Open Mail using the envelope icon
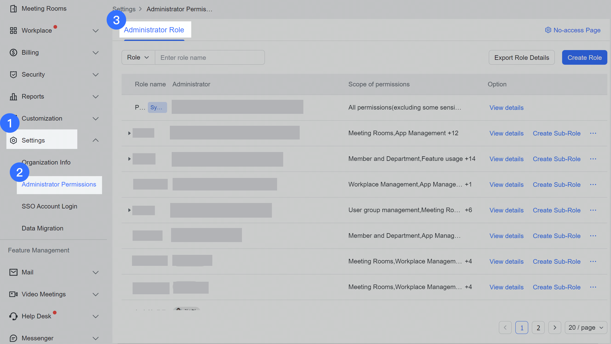The image size is (611, 344). click(13, 272)
